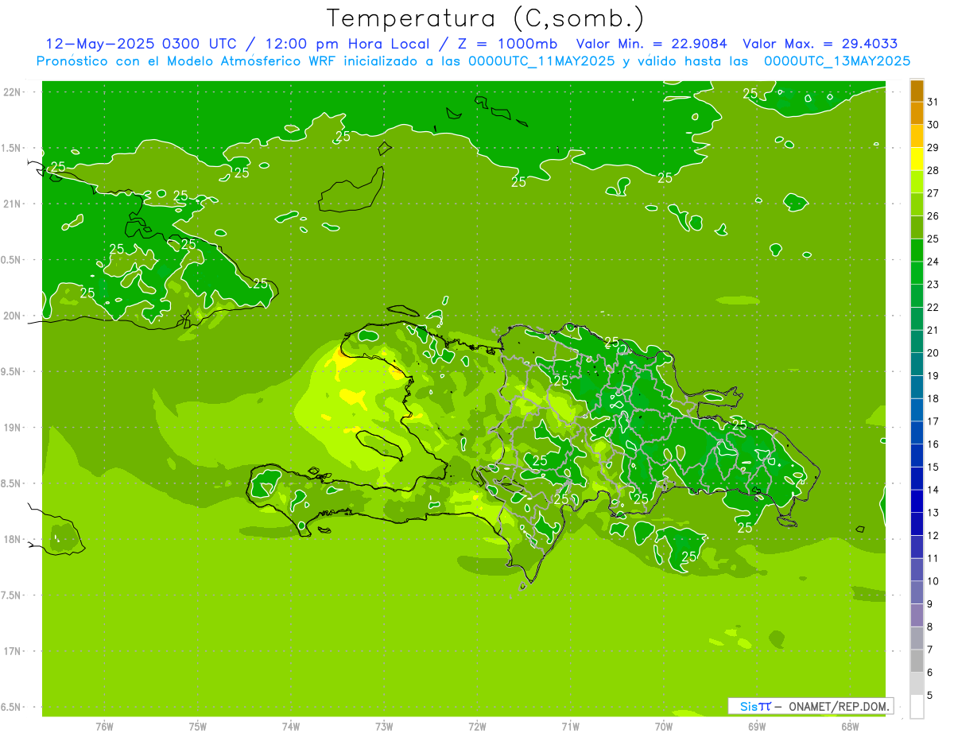
Task: Click the "20N" latitude axis label
Action: [12, 316]
